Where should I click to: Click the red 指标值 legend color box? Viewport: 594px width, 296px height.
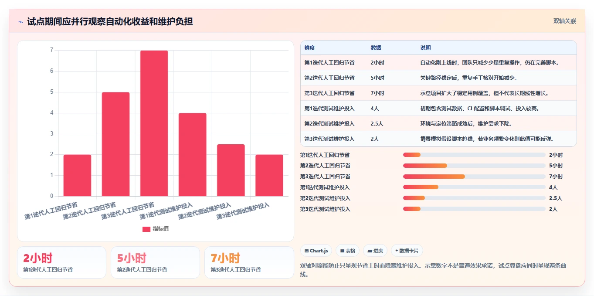(146, 229)
